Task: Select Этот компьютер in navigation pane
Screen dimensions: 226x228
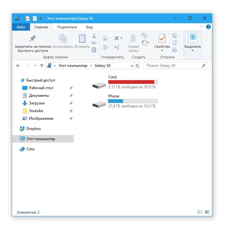Action: tap(43, 139)
